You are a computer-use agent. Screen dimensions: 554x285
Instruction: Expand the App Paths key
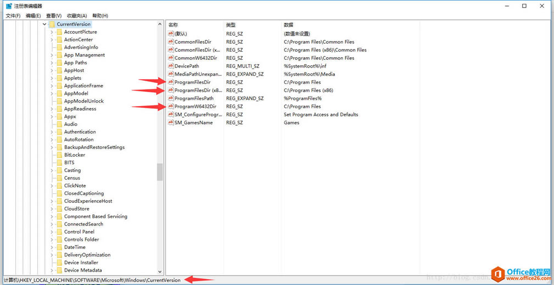(52, 63)
